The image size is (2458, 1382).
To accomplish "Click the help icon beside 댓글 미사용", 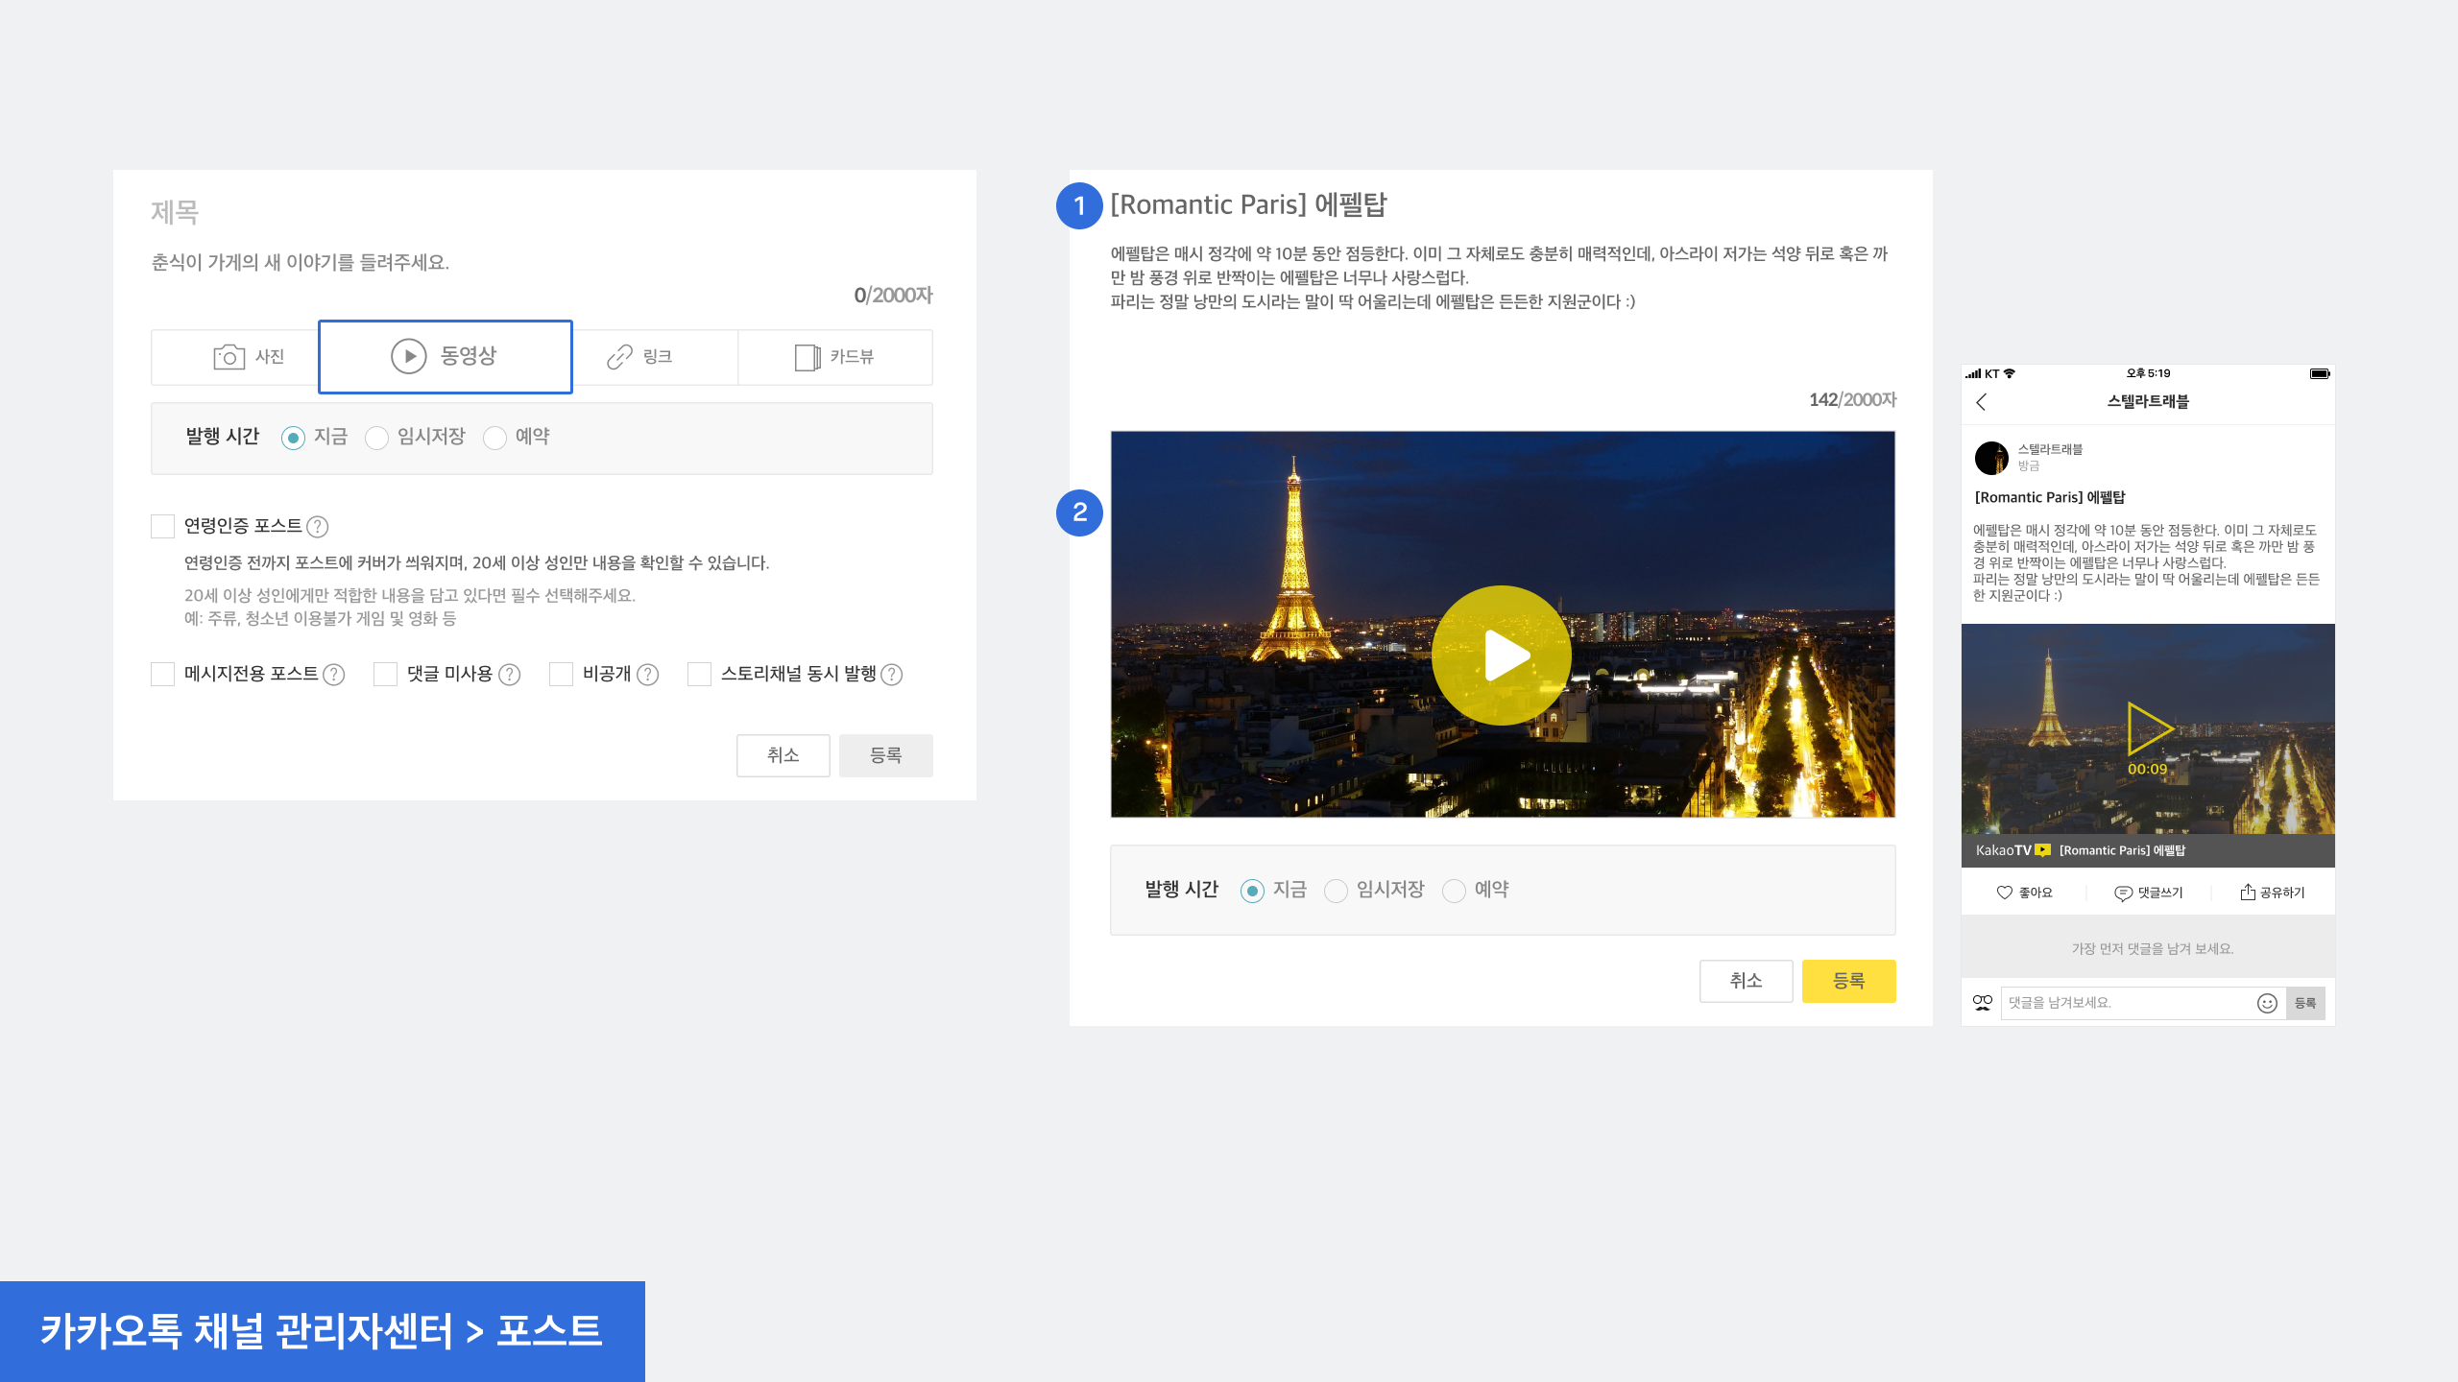I will (510, 675).
